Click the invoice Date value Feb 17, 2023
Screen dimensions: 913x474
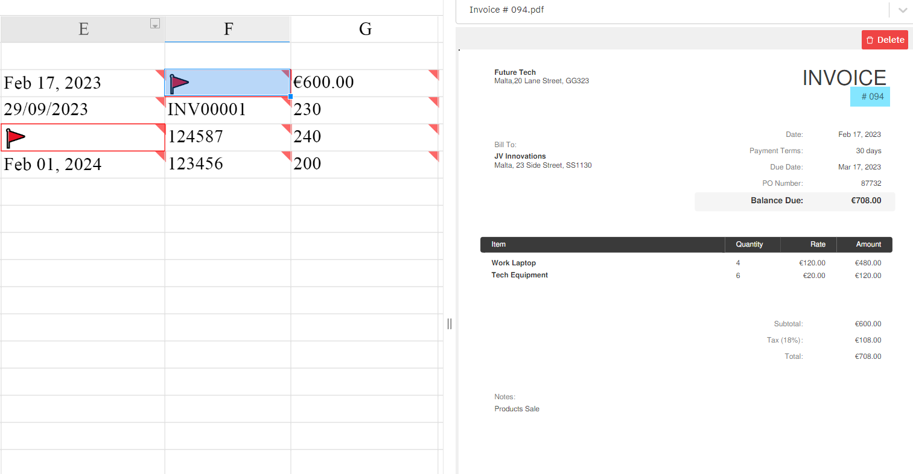859,134
